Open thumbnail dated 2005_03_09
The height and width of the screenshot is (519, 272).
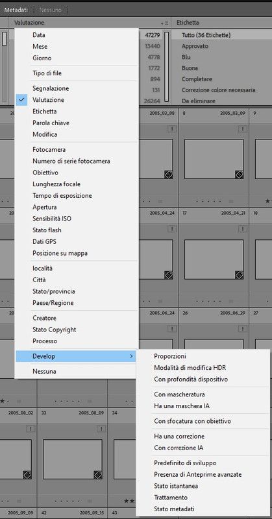click(214, 159)
